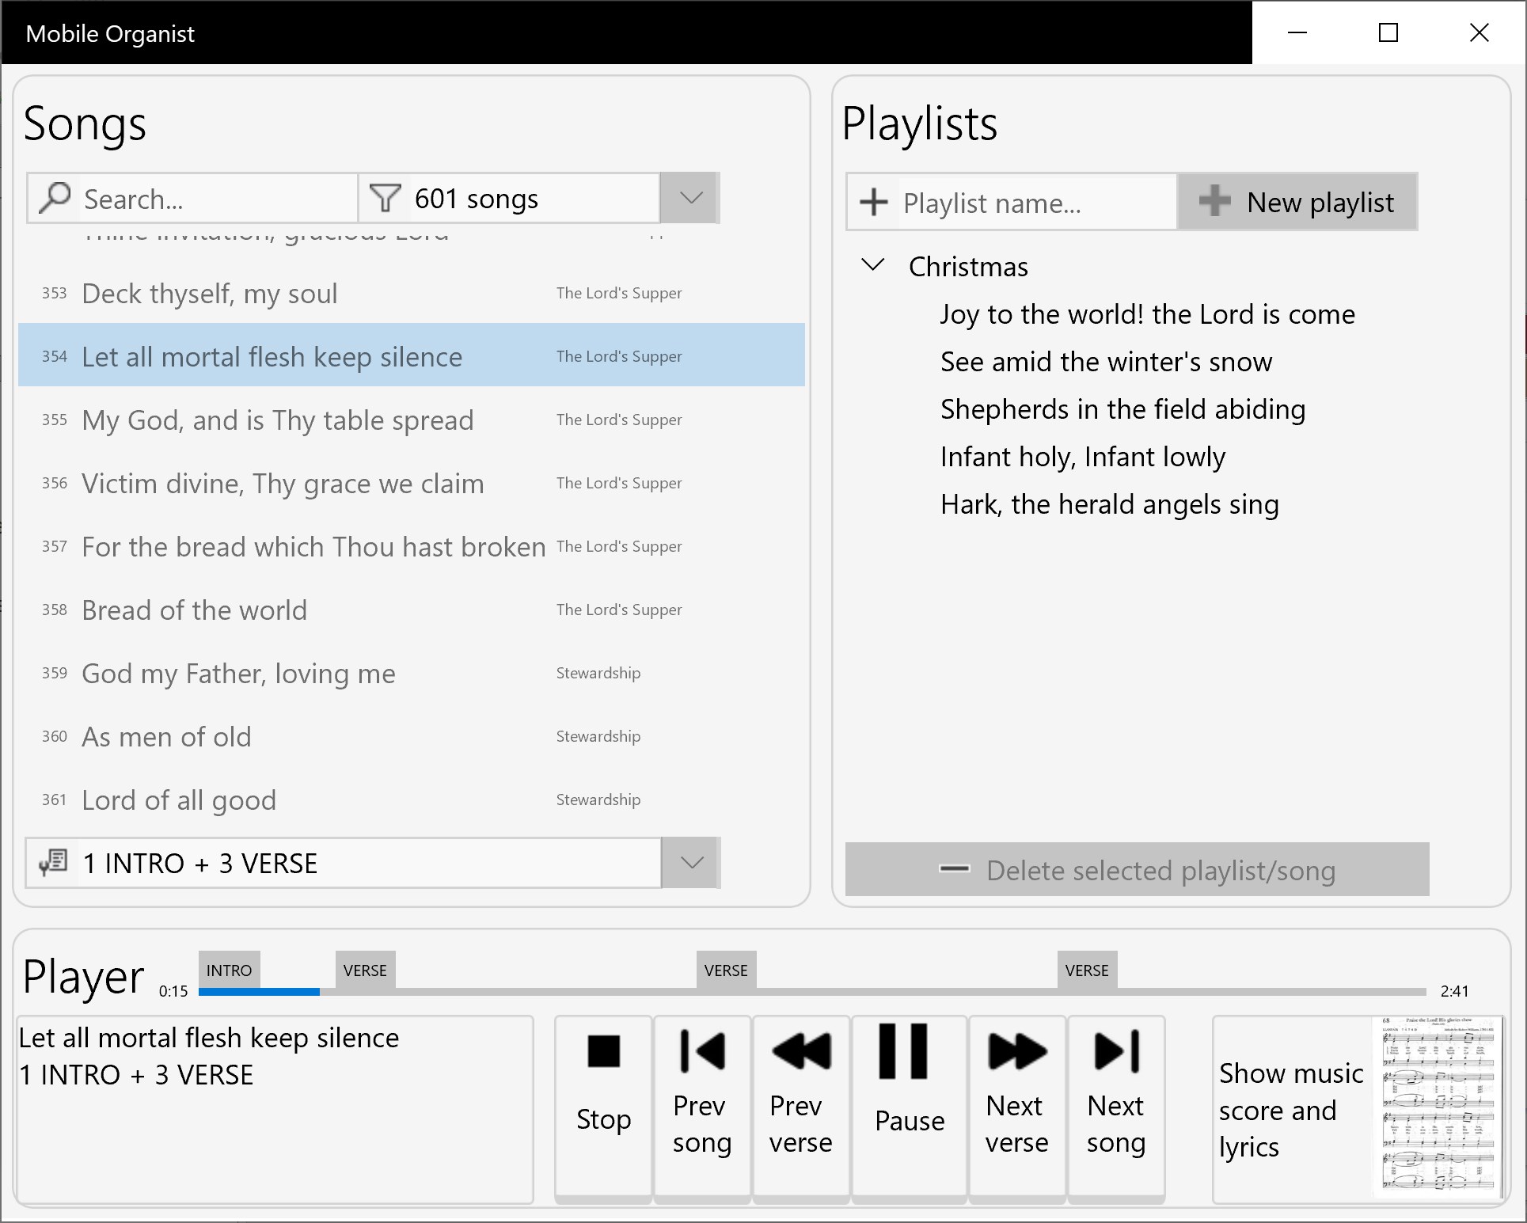Click the plus icon beside Playlist name
1527x1223 pixels.
pos(874,203)
